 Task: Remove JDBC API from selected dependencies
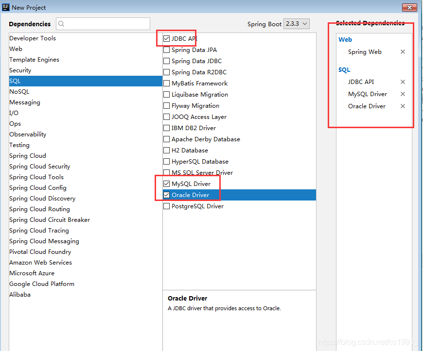(x=403, y=82)
